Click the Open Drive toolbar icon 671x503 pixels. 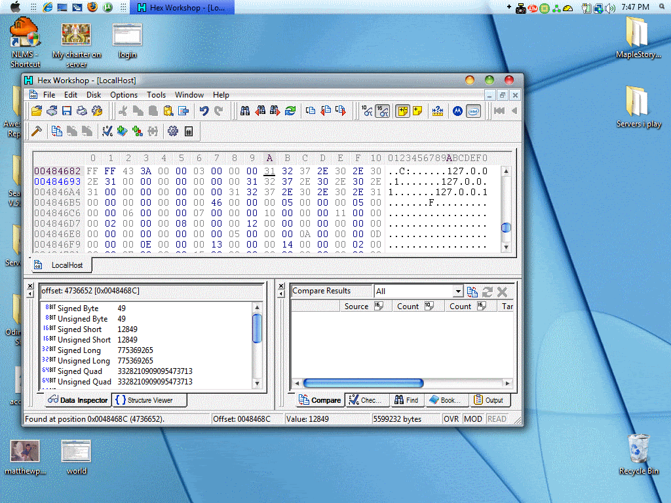52,111
